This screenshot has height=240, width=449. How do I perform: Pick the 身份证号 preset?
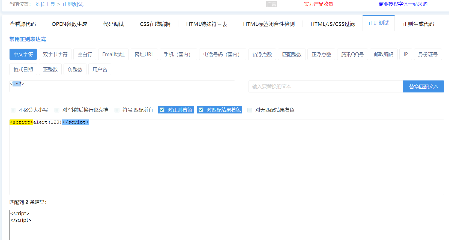(x=428, y=54)
